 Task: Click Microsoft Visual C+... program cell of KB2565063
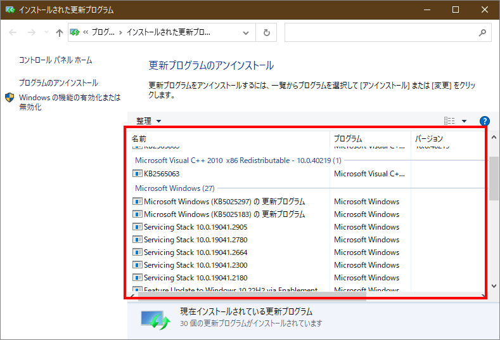369,174
